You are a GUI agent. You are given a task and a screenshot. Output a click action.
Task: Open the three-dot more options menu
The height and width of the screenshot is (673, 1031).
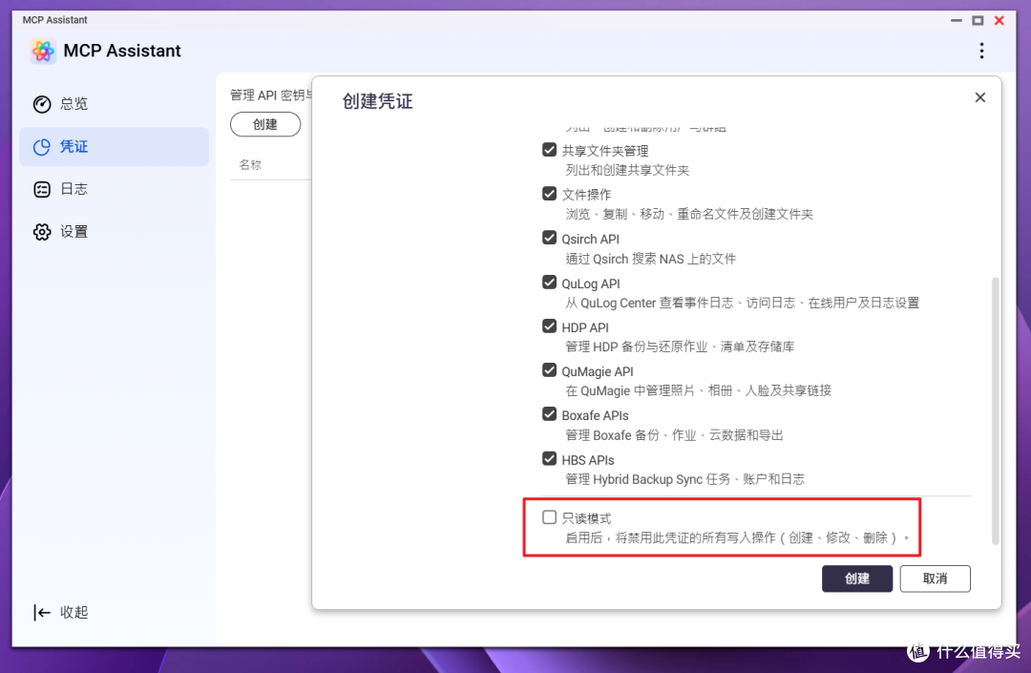coord(981,51)
